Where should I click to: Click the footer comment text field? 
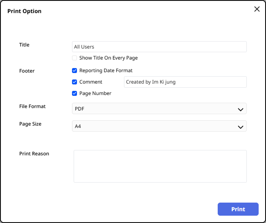point(185,82)
